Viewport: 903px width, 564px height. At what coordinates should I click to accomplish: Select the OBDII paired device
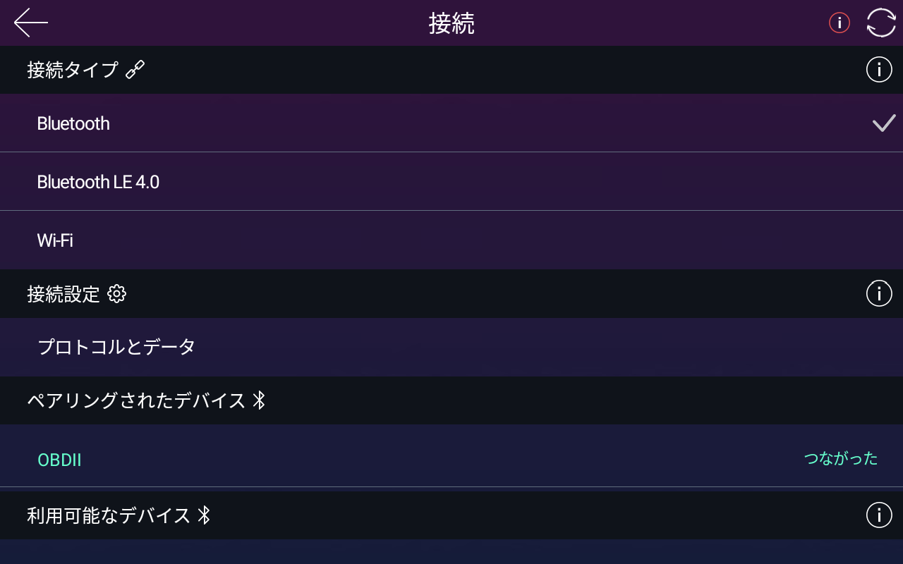click(59, 460)
